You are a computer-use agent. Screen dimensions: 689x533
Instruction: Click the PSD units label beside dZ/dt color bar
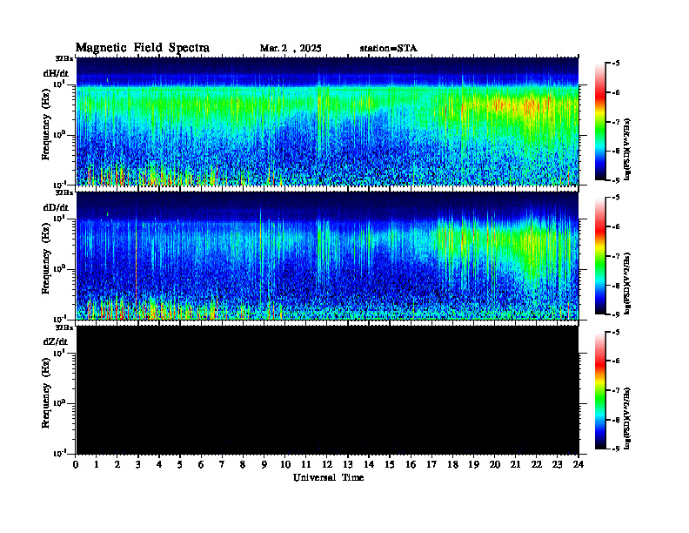(x=627, y=418)
